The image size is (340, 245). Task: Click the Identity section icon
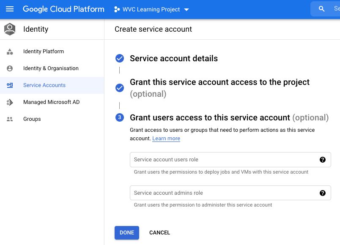pos(9,29)
